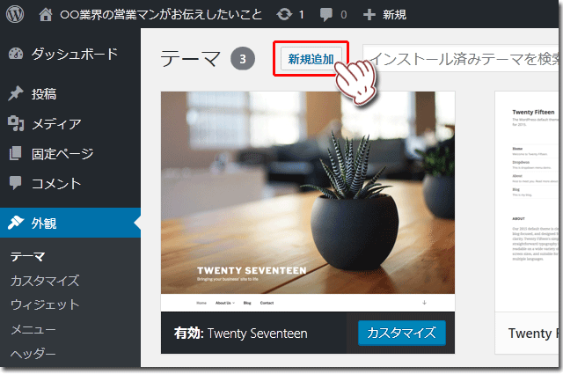
Task: Focus the installed themes search field
Action: tap(461, 59)
